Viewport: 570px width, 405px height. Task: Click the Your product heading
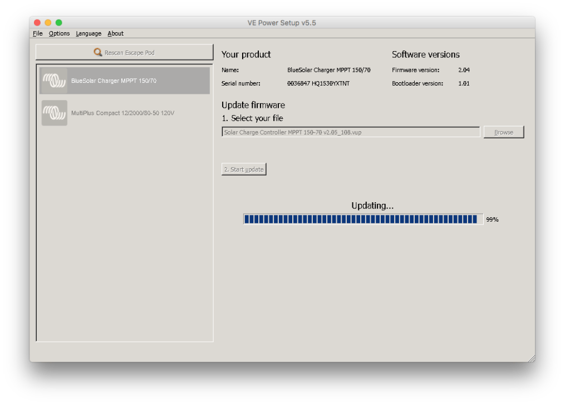pyautogui.click(x=246, y=54)
